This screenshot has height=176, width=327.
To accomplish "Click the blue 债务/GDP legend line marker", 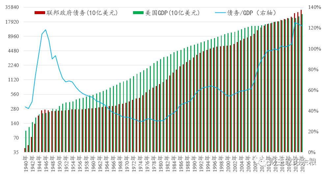I will pos(220,13).
